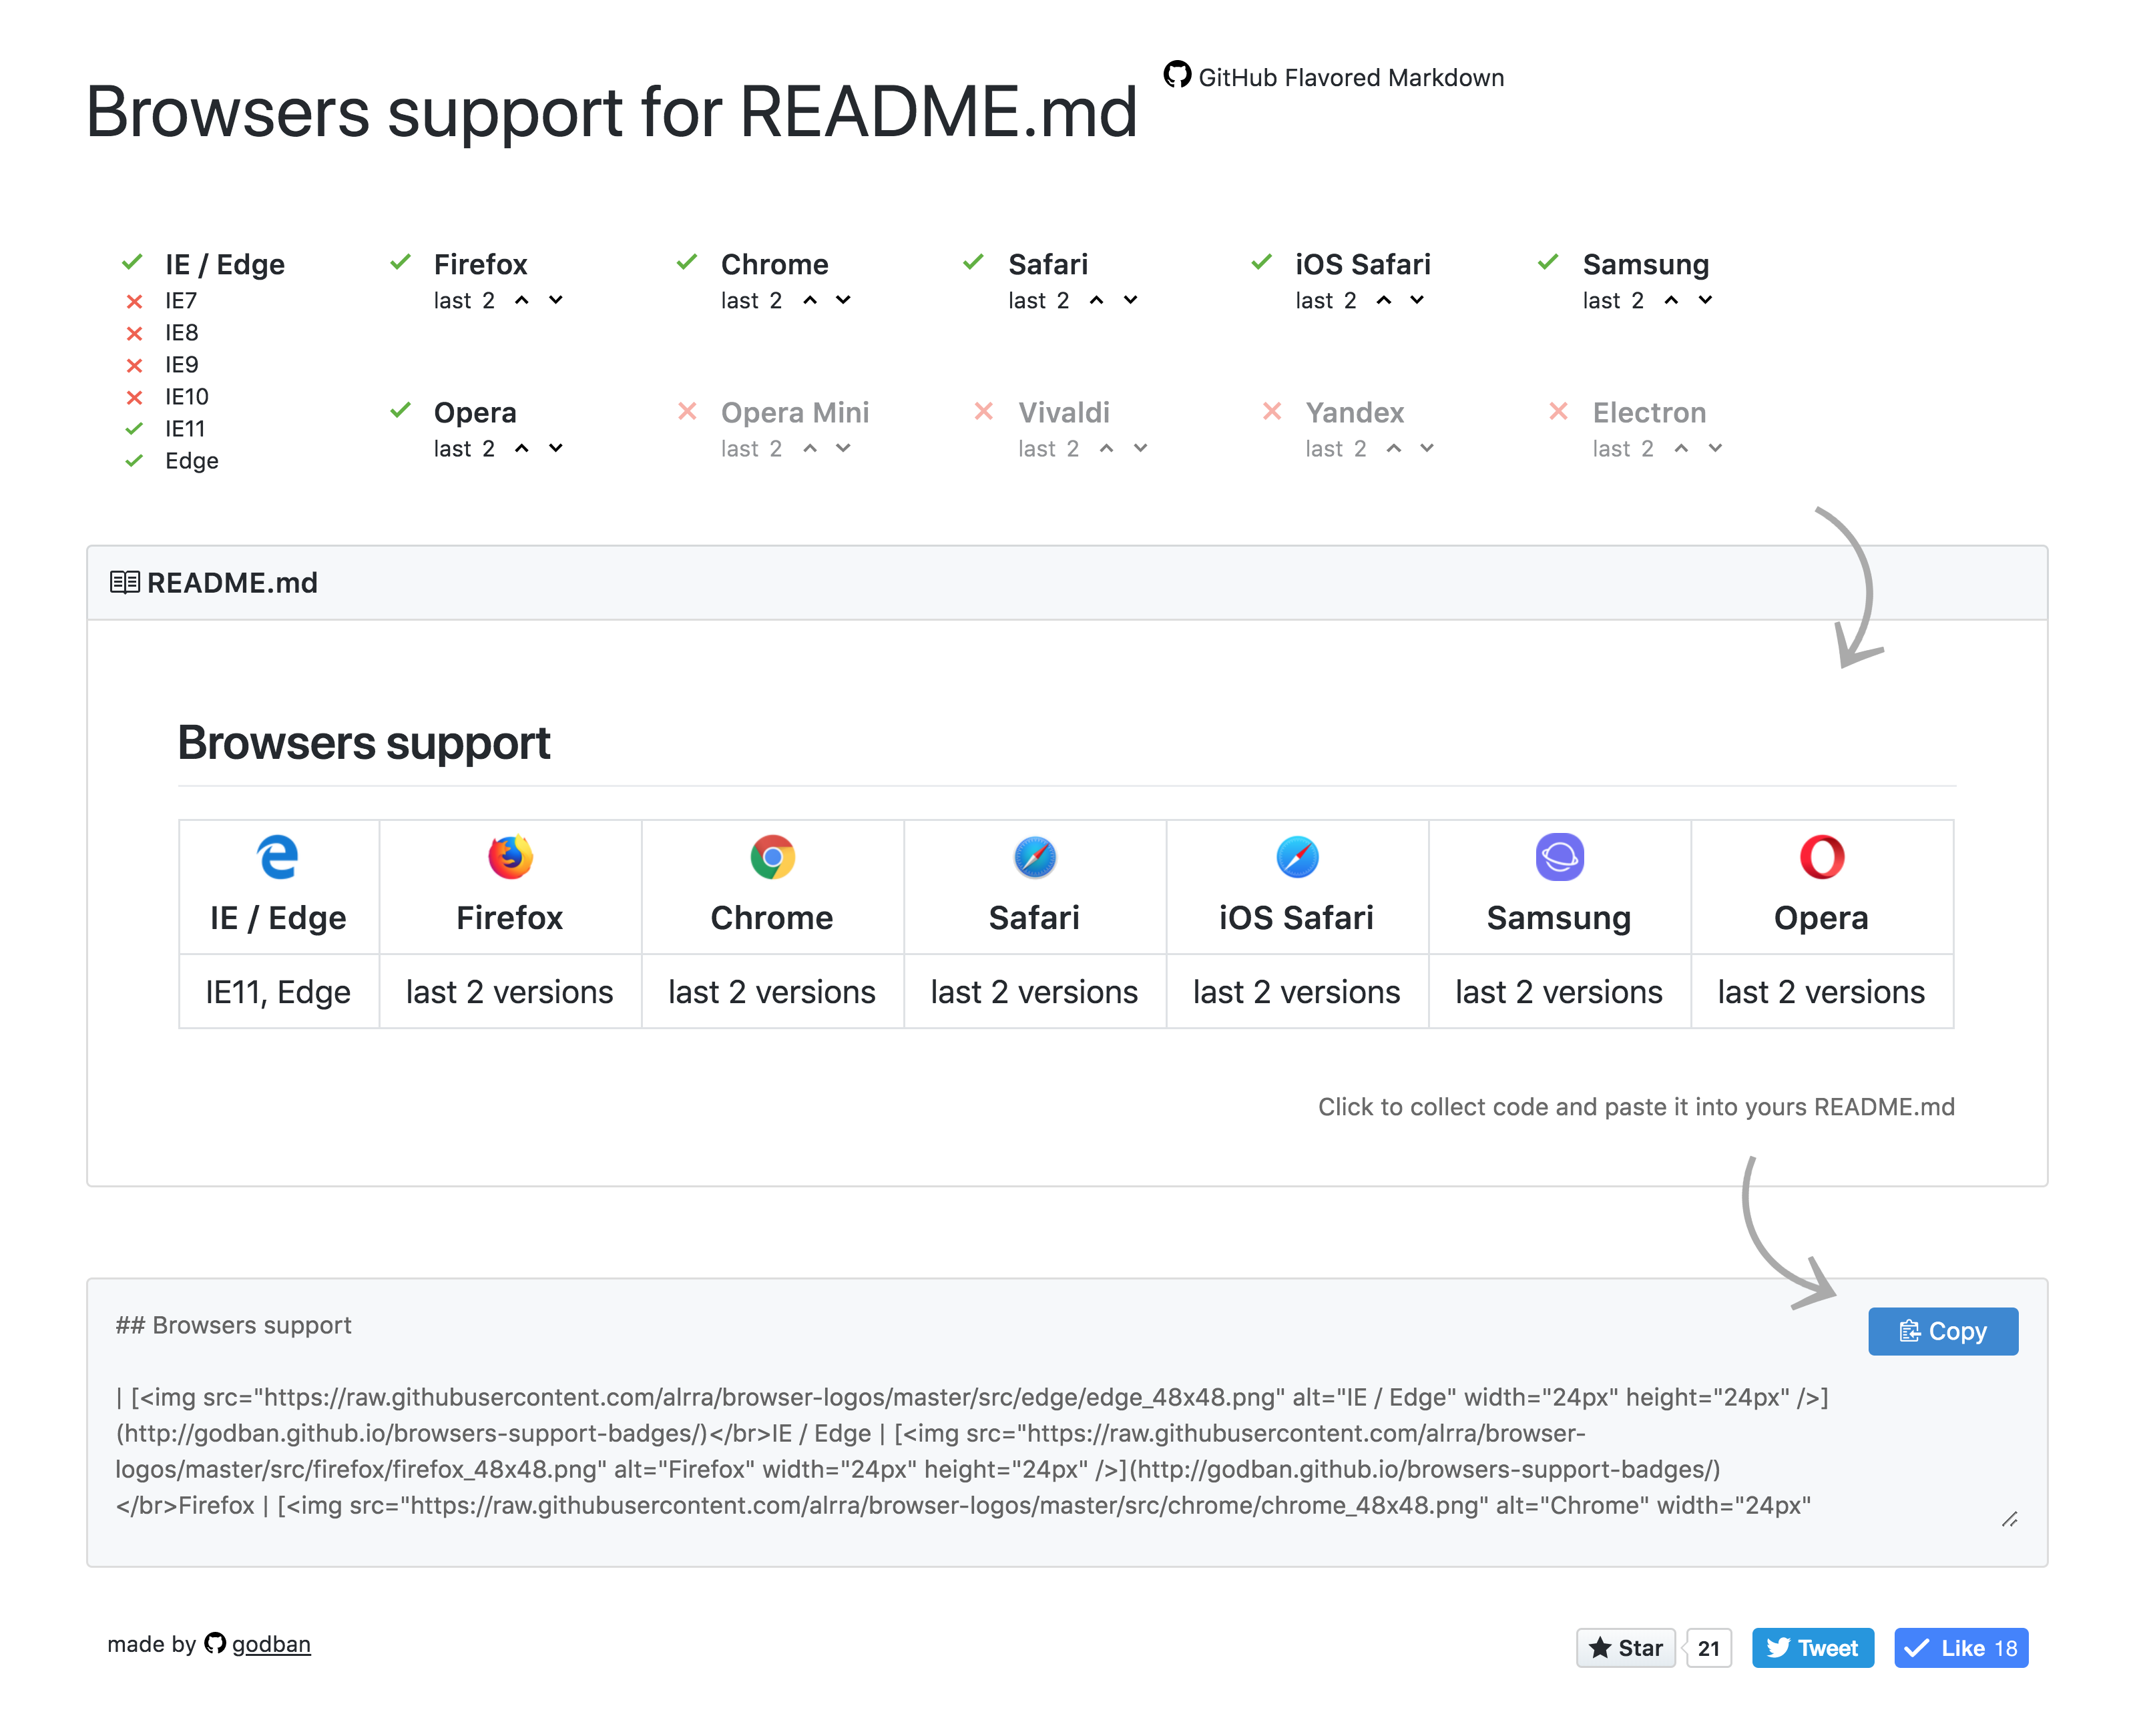Star the repository on GitHub

pyautogui.click(x=1625, y=1648)
